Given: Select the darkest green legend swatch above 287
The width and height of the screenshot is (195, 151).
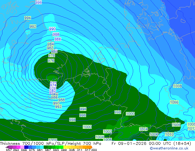Looking at the screenshot, I should [x=46, y=147].
